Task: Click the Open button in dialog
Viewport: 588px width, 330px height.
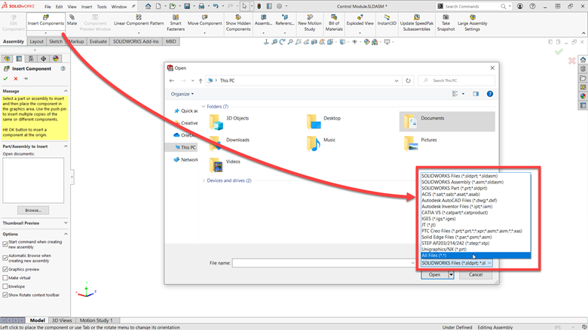Action: click(435, 274)
